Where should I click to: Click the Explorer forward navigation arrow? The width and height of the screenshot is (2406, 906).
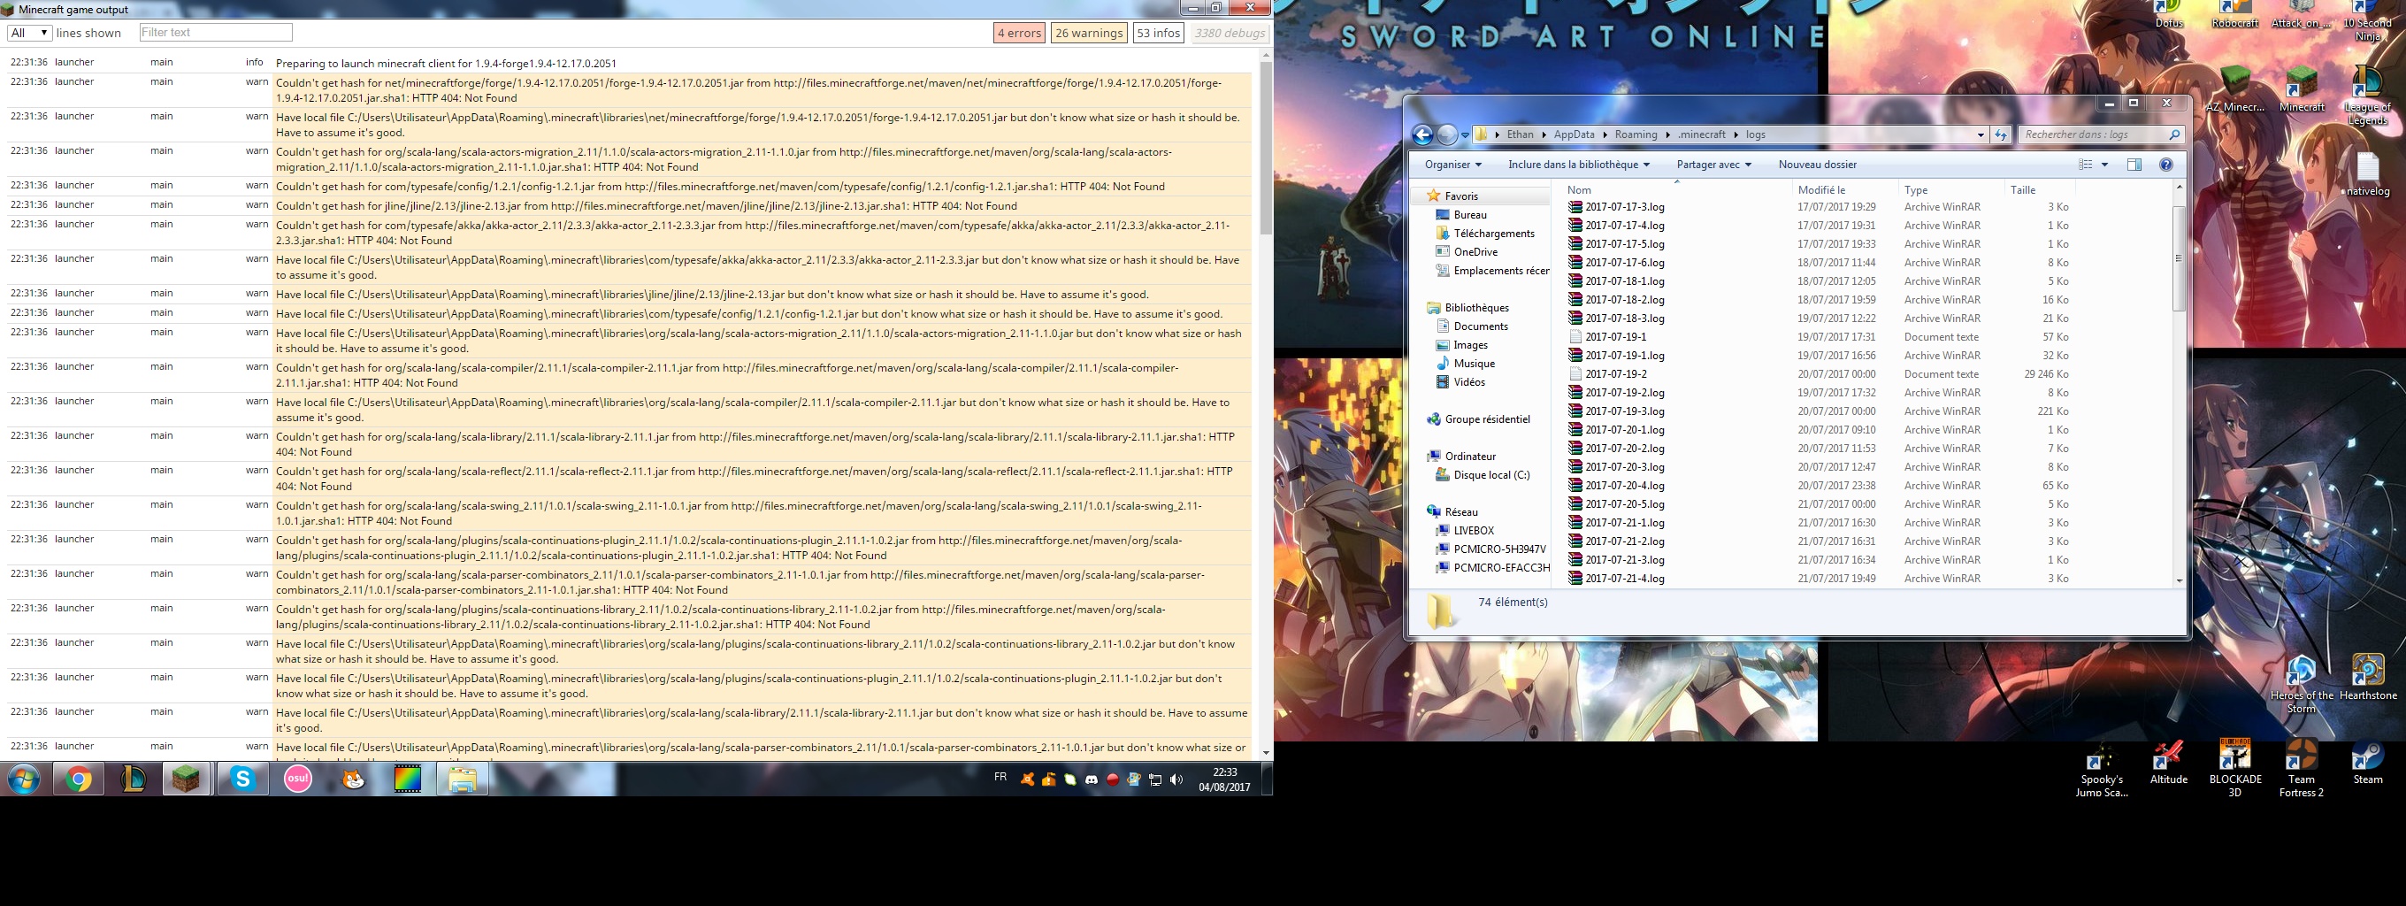pos(1447,134)
